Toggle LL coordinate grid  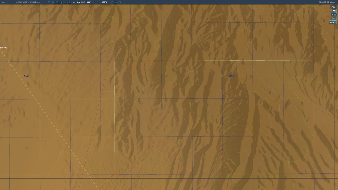[x=334, y=19]
